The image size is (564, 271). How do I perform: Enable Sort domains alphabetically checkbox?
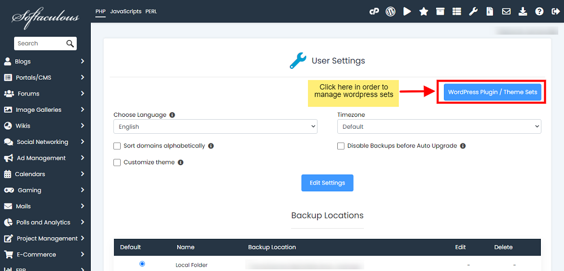point(117,146)
